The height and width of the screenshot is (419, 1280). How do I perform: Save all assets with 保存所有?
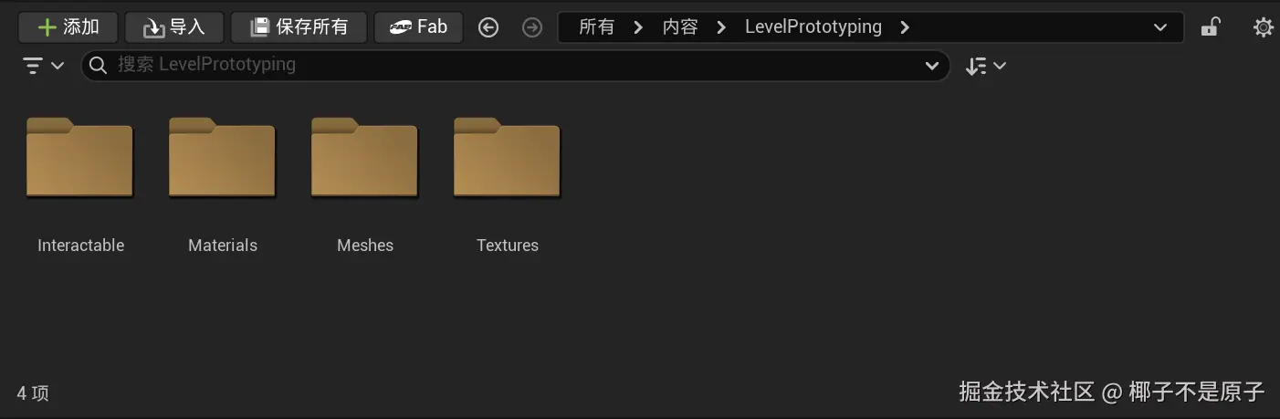click(299, 27)
